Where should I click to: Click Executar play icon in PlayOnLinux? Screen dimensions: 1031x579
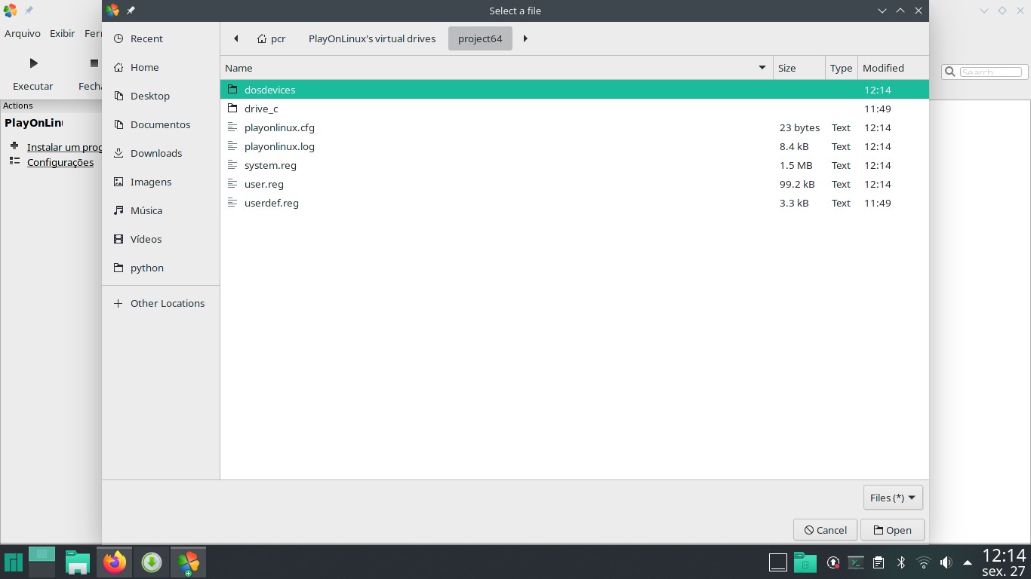[33, 63]
